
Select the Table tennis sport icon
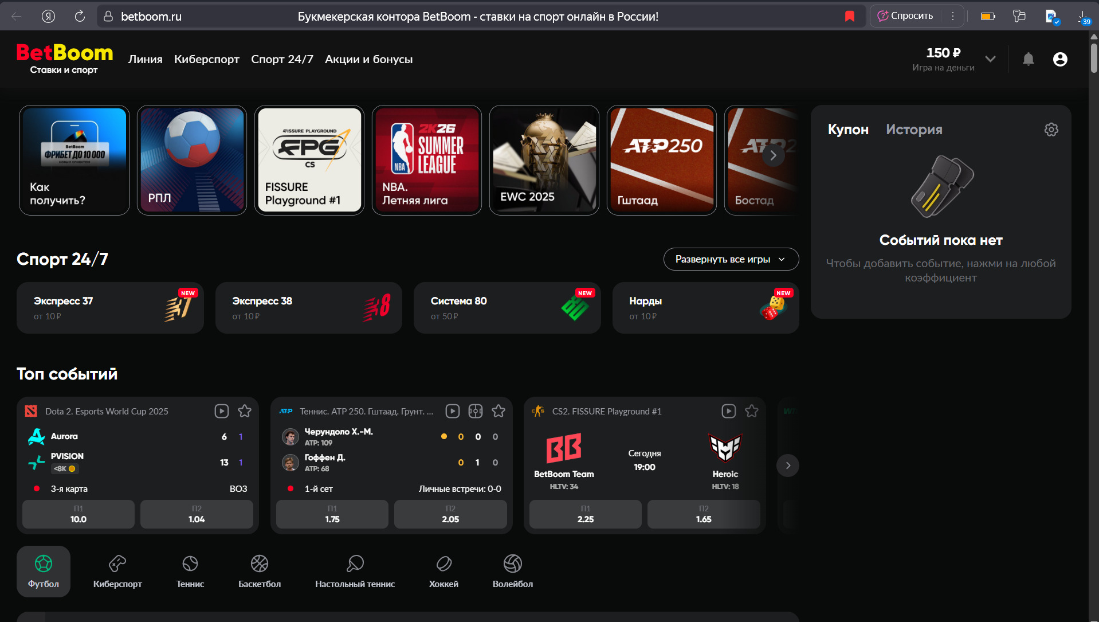tap(355, 571)
